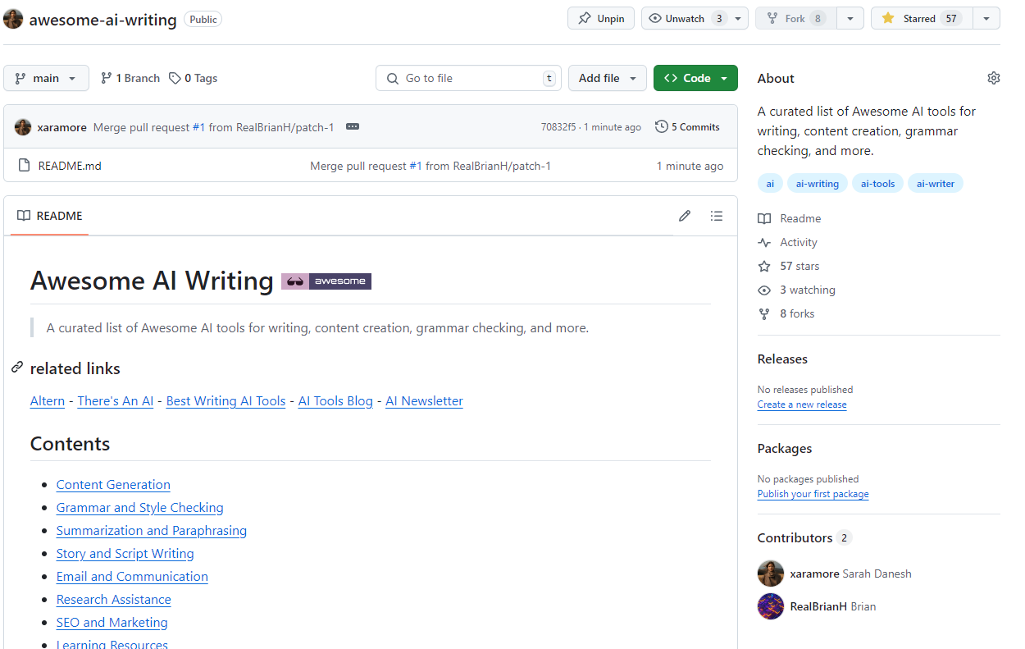Open the README.md file
The image size is (1025, 649).
pyautogui.click(x=70, y=166)
